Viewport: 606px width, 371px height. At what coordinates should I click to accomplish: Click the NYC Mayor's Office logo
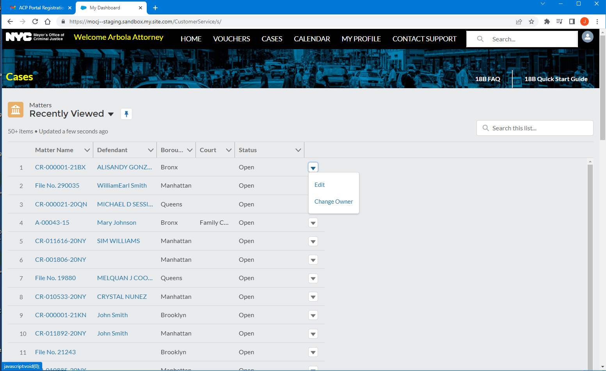(35, 37)
